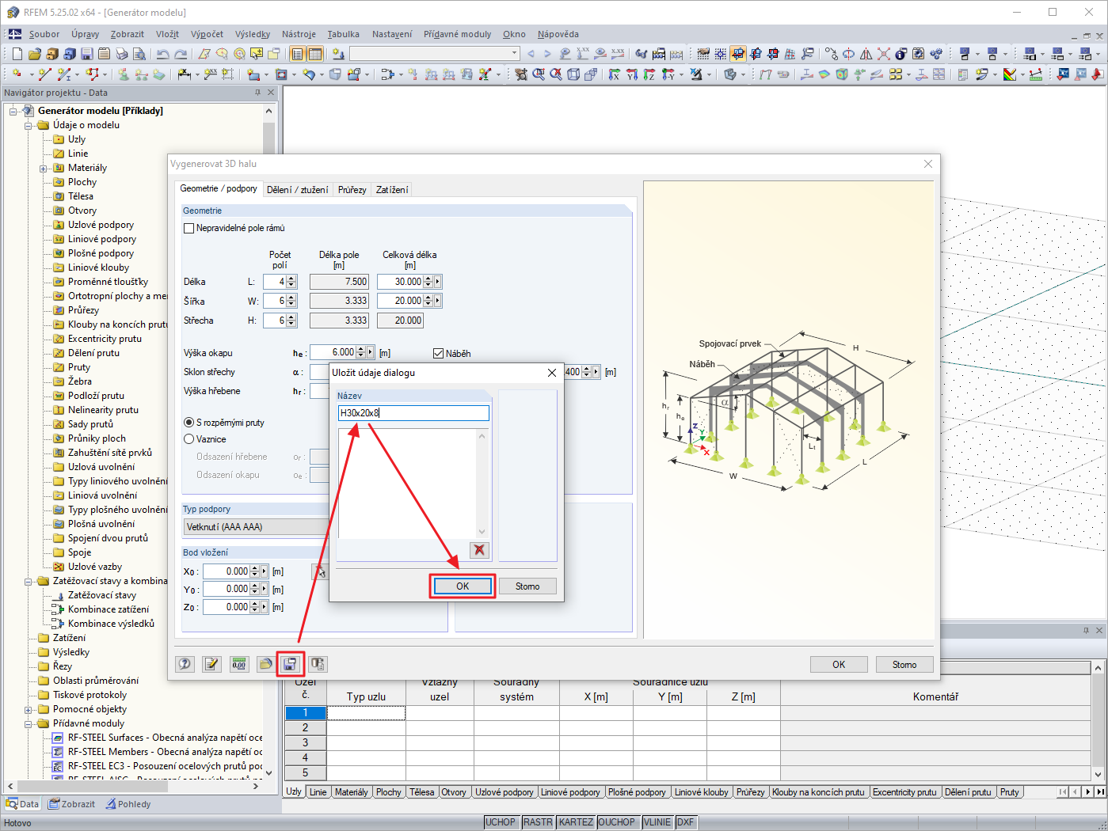The width and height of the screenshot is (1108, 831).
Task: Select Kombinace zatížení in navigator
Action: pyautogui.click(x=108, y=609)
